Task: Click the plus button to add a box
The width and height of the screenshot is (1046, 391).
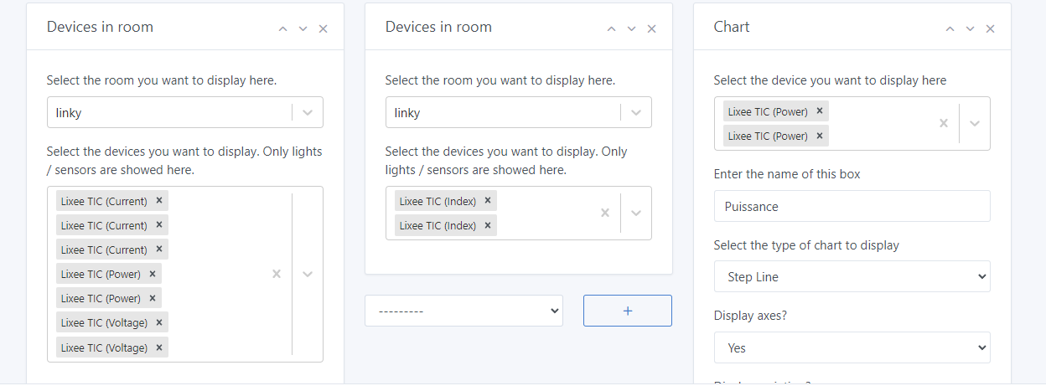Action: [627, 311]
